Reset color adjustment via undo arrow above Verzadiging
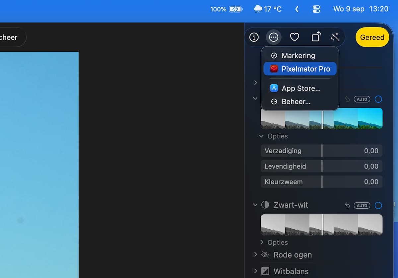Image resolution: width=398 pixels, height=278 pixels. pyautogui.click(x=347, y=99)
